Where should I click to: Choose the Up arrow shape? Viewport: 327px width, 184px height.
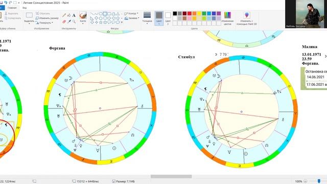(x=118, y=18)
